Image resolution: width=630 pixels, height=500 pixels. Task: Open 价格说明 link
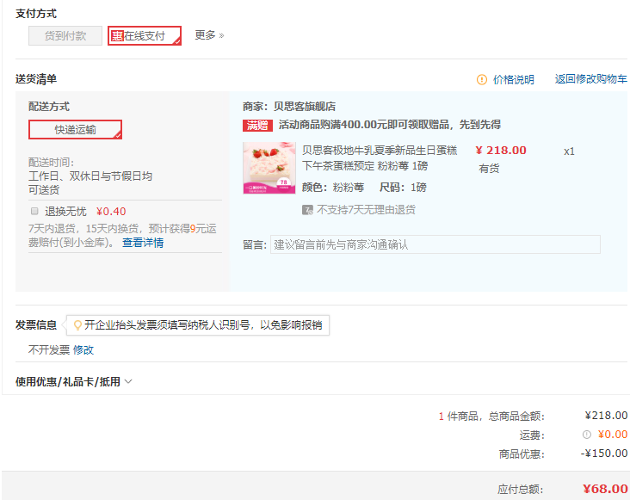(514, 79)
